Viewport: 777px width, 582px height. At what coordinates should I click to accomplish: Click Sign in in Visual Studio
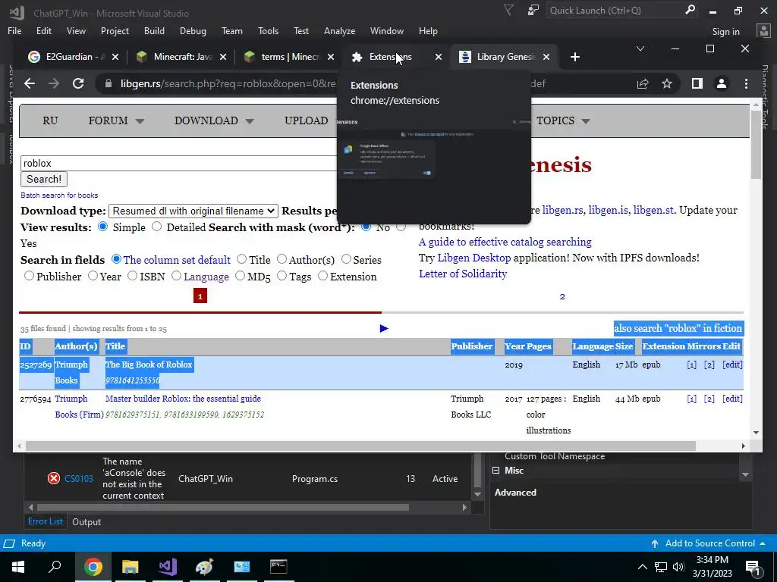point(725,32)
